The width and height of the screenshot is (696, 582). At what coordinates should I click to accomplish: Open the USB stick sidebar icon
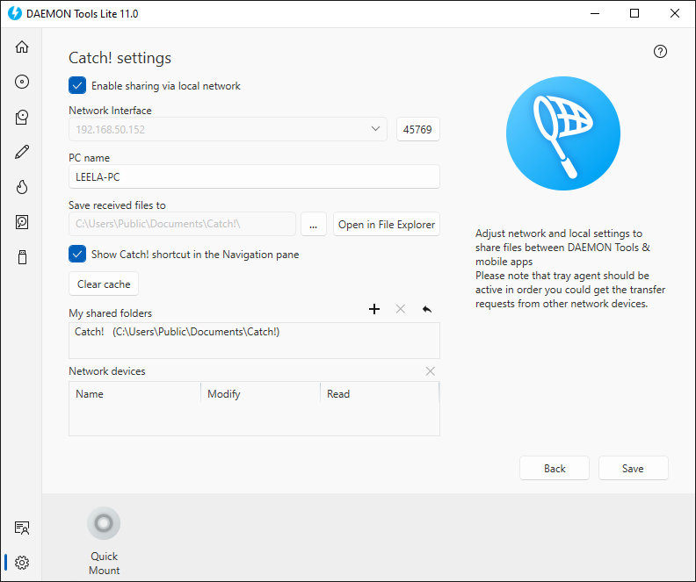22,257
